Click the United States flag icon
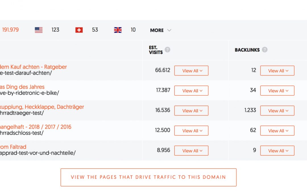The width and height of the screenshot is (307, 191). click(39, 30)
